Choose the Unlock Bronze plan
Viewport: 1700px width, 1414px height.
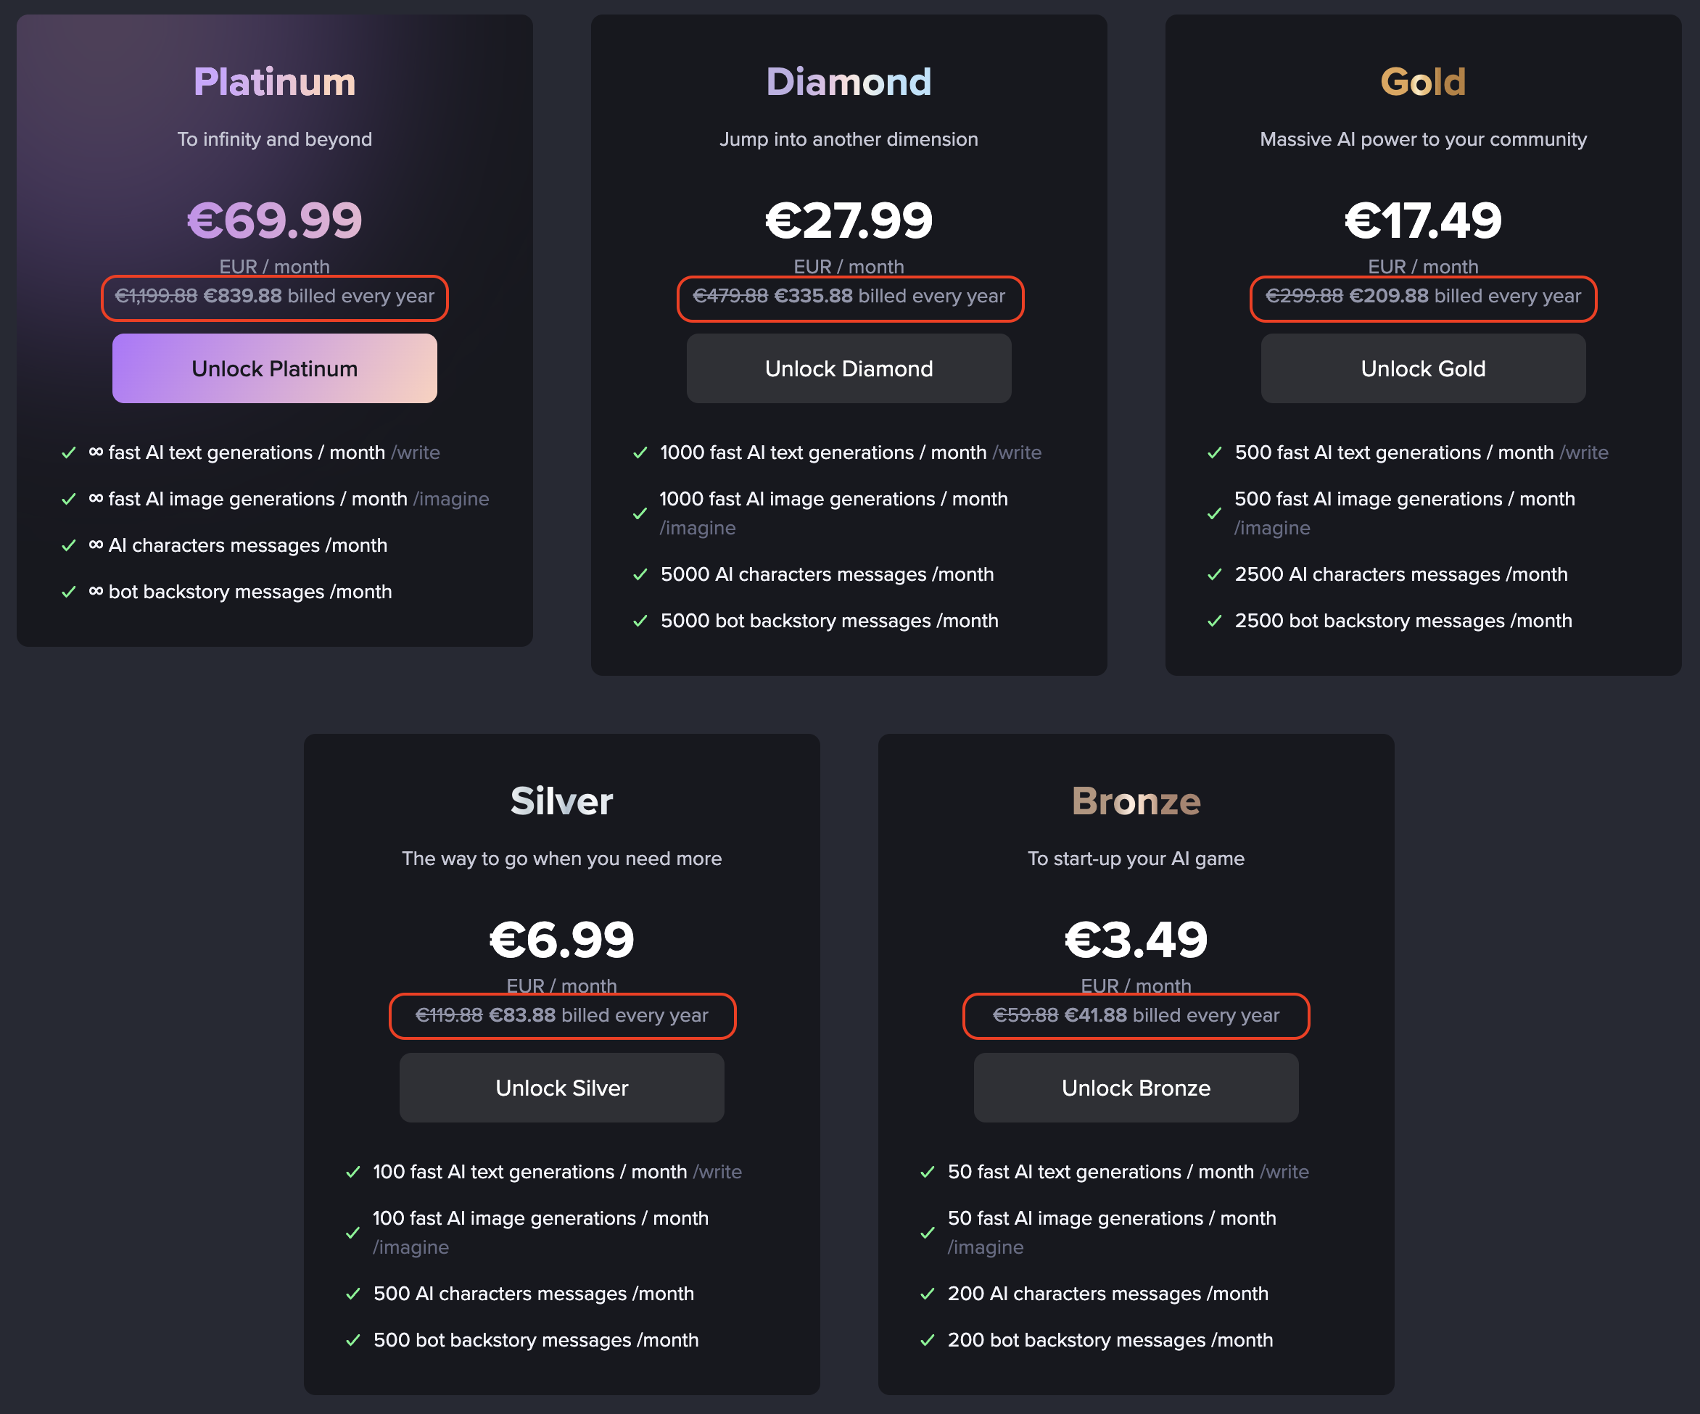pyautogui.click(x=1136, y=1088)
